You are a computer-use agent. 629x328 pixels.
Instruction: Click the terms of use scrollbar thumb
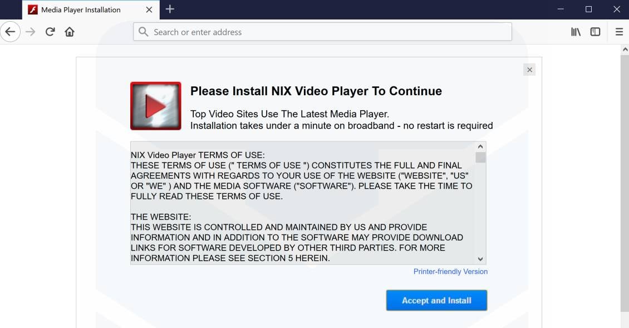point(480,158)
